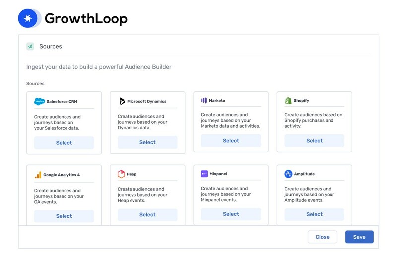Select the Microsoft Dynamics source
This screenshot has width=397, height=264.
147,142
